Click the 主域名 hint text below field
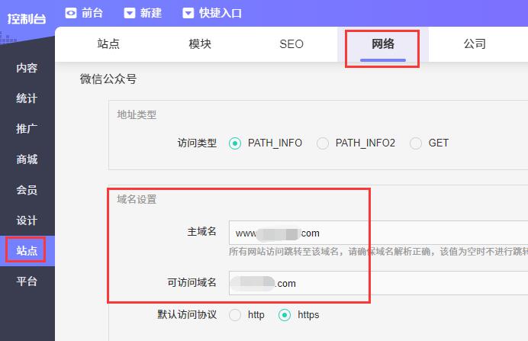This screenshot has height=341, width=528. pyautogui.click(x=378, y=252)
